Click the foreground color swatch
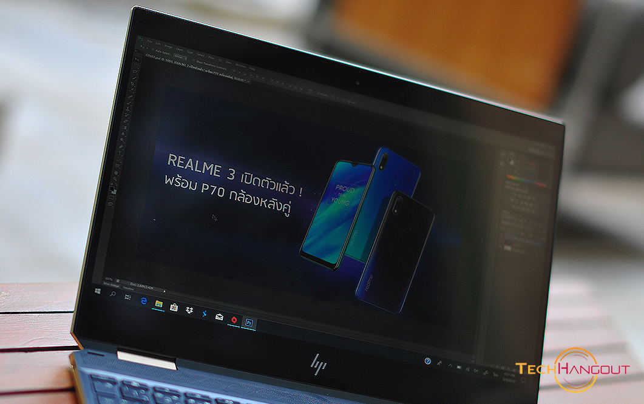The width and height of the screenshot is (644, 404). click(x=111, y=189)
